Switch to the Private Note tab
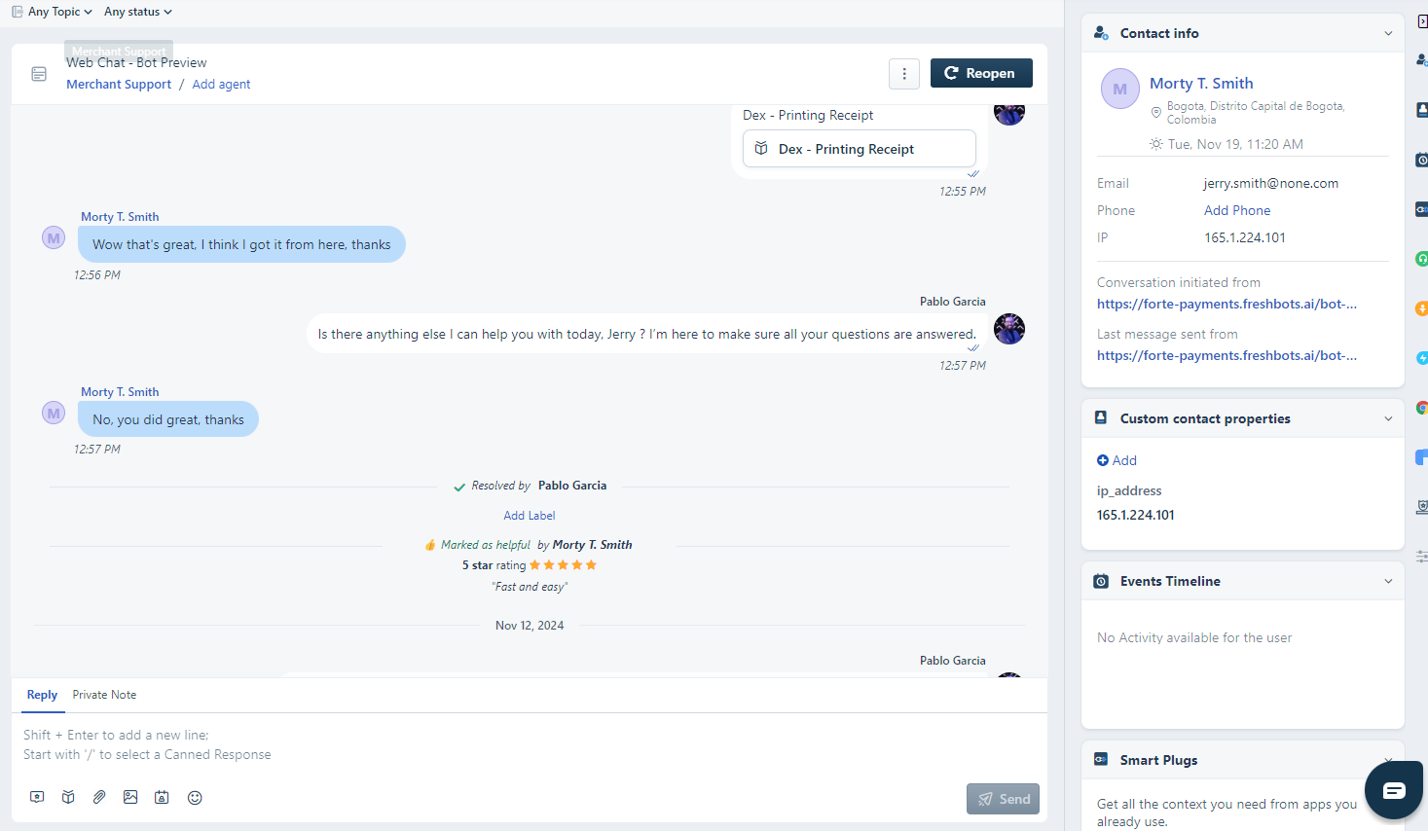Screen dimensions: 1428x831 pos(104,695)
